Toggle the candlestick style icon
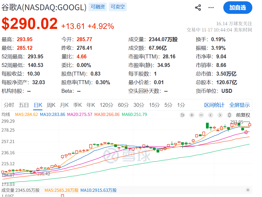This screenshot has width=262, height=197. 229,115
